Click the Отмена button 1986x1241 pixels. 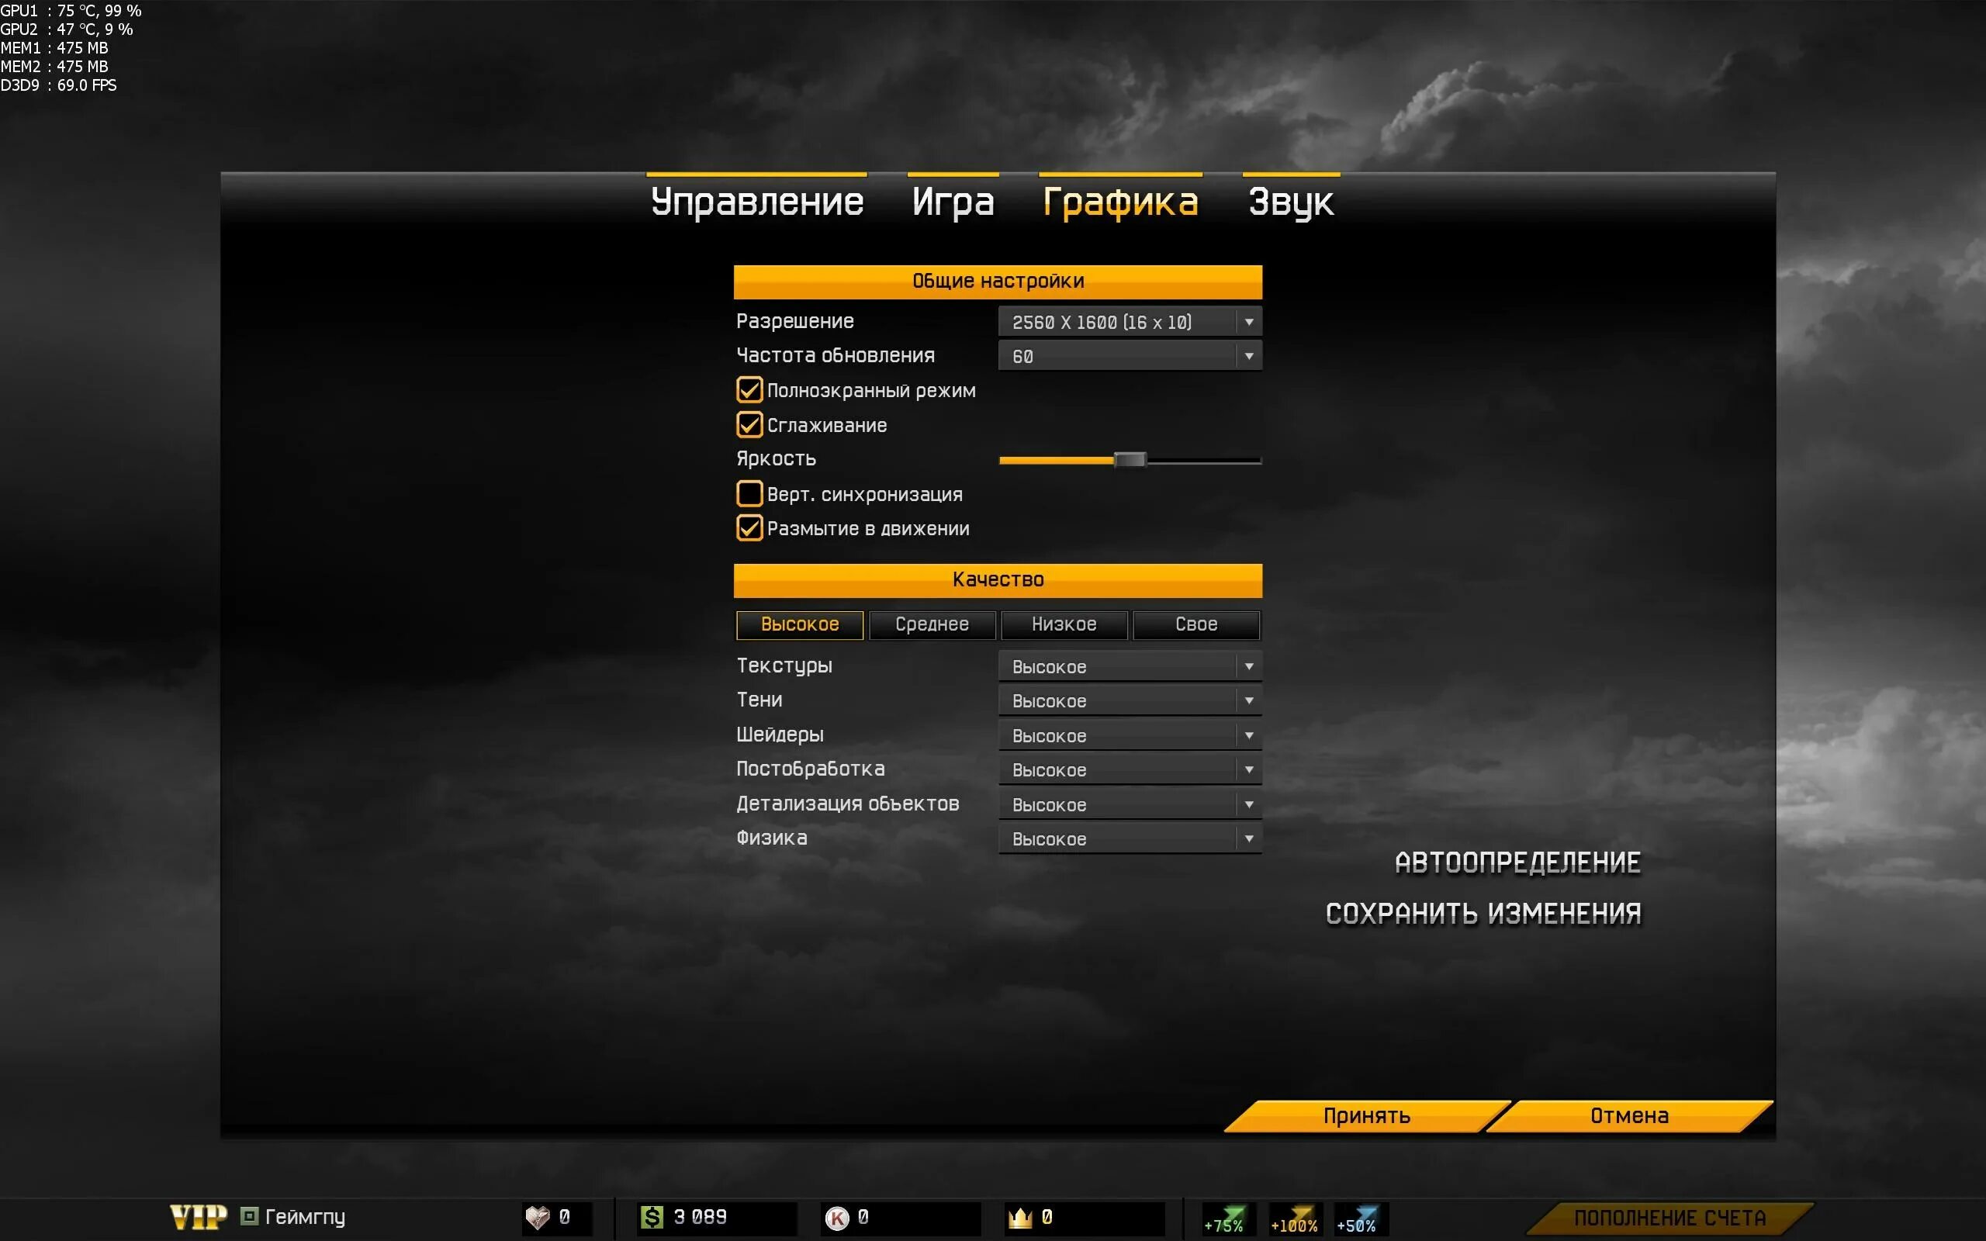pyautogui.click(x=1629, y=1115)
